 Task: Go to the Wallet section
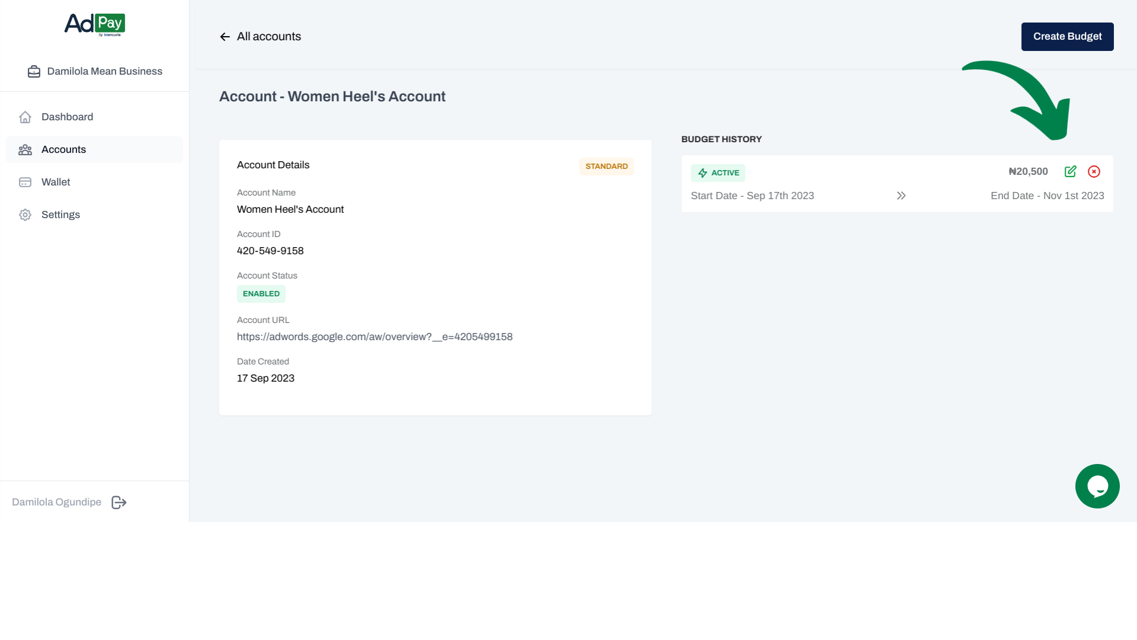click(x=56, y=183)
